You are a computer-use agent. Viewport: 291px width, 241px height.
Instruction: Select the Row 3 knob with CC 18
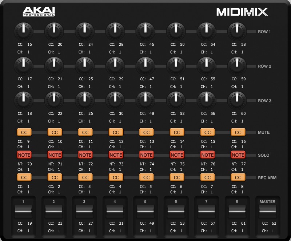pyautogui.click(x=24, y=100)
